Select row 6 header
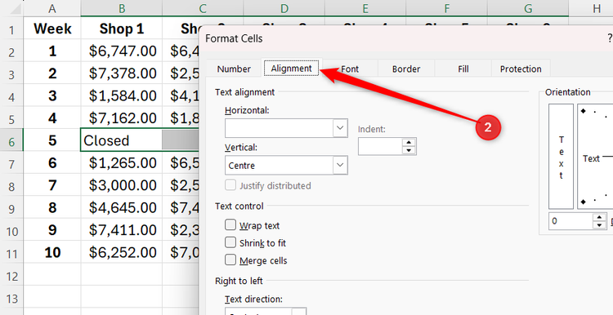The image size is (613, 315). pos(11,141)
